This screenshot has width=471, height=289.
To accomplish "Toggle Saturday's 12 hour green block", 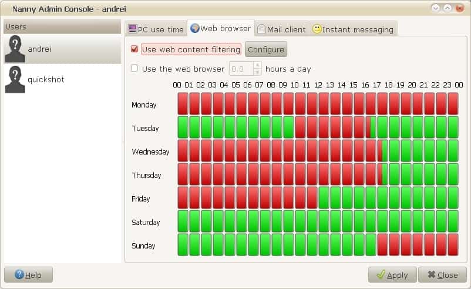I will pyautogui.click(x=324, y=221).
